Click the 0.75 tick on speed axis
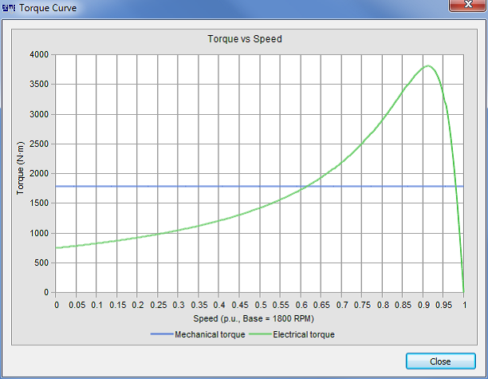This screenshot has width=488, height=379. click(x=362, y=305)
